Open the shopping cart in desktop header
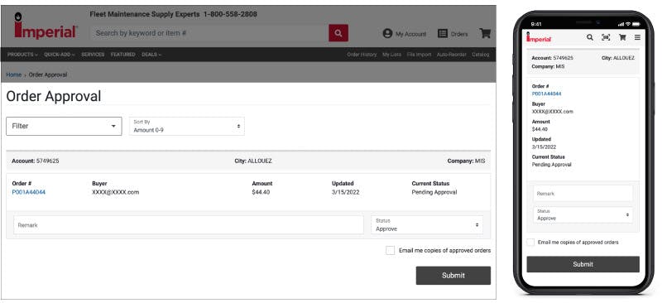The width and height of the screenshot is (667, 303). pos(485,33)
